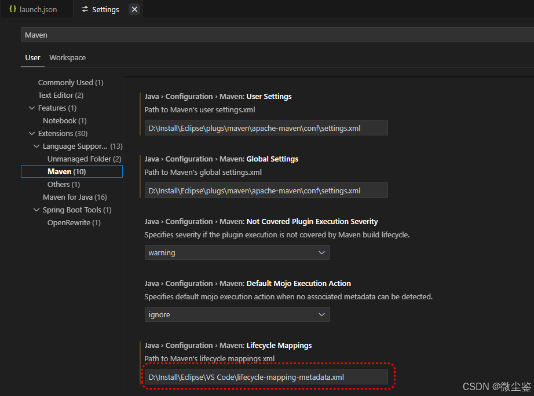Click "Path to Maven's lifecycle mappings xml" description
534x396 pixels.
[210, 359]
